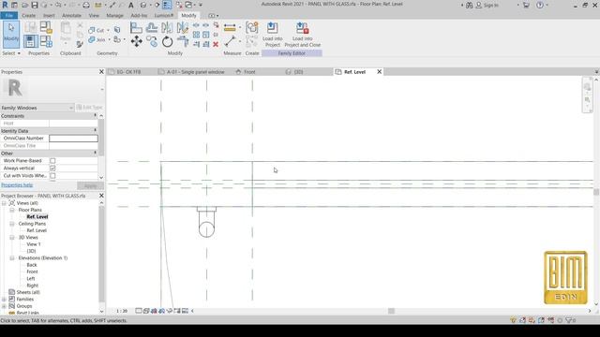
Task: Open the Create ribbon tab
Action: [x=29, y=16]
